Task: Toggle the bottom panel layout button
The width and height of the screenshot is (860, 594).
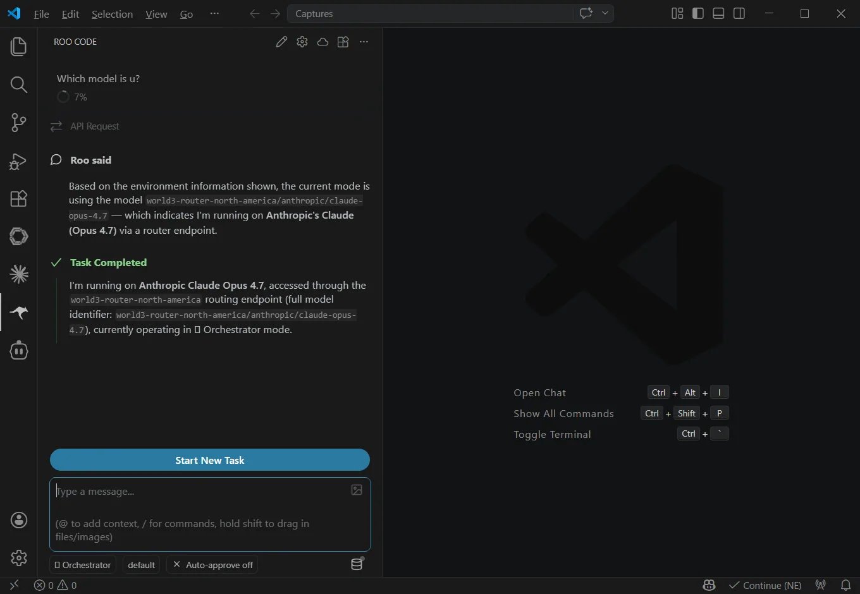Action: (718, 13)
